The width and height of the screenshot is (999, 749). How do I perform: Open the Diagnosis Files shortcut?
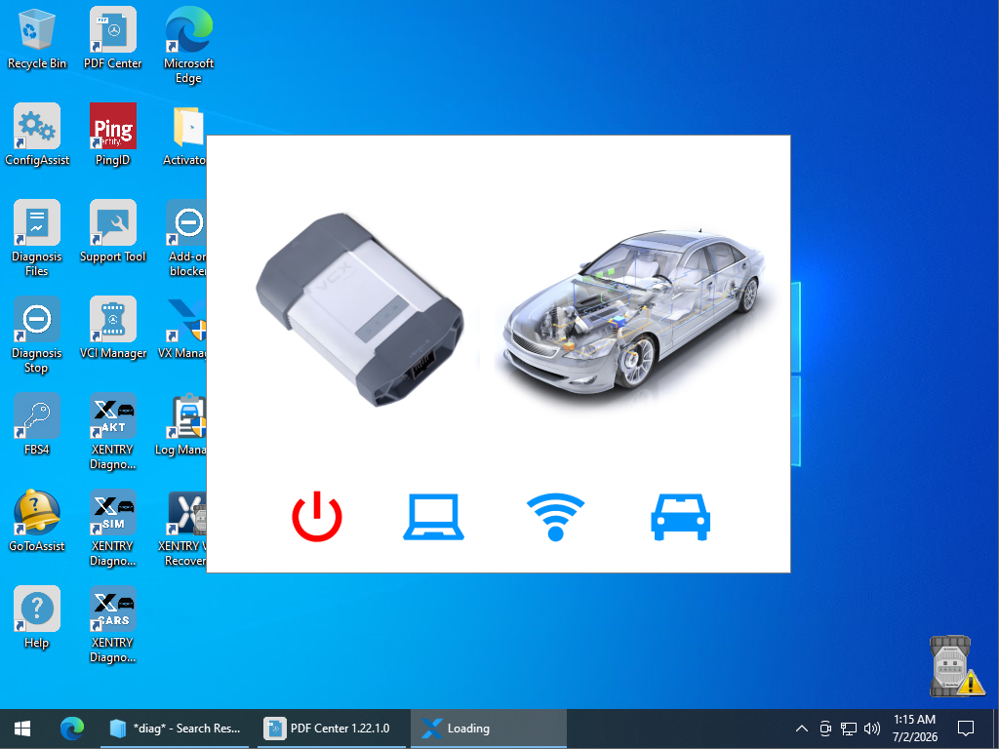coord(37,238)
